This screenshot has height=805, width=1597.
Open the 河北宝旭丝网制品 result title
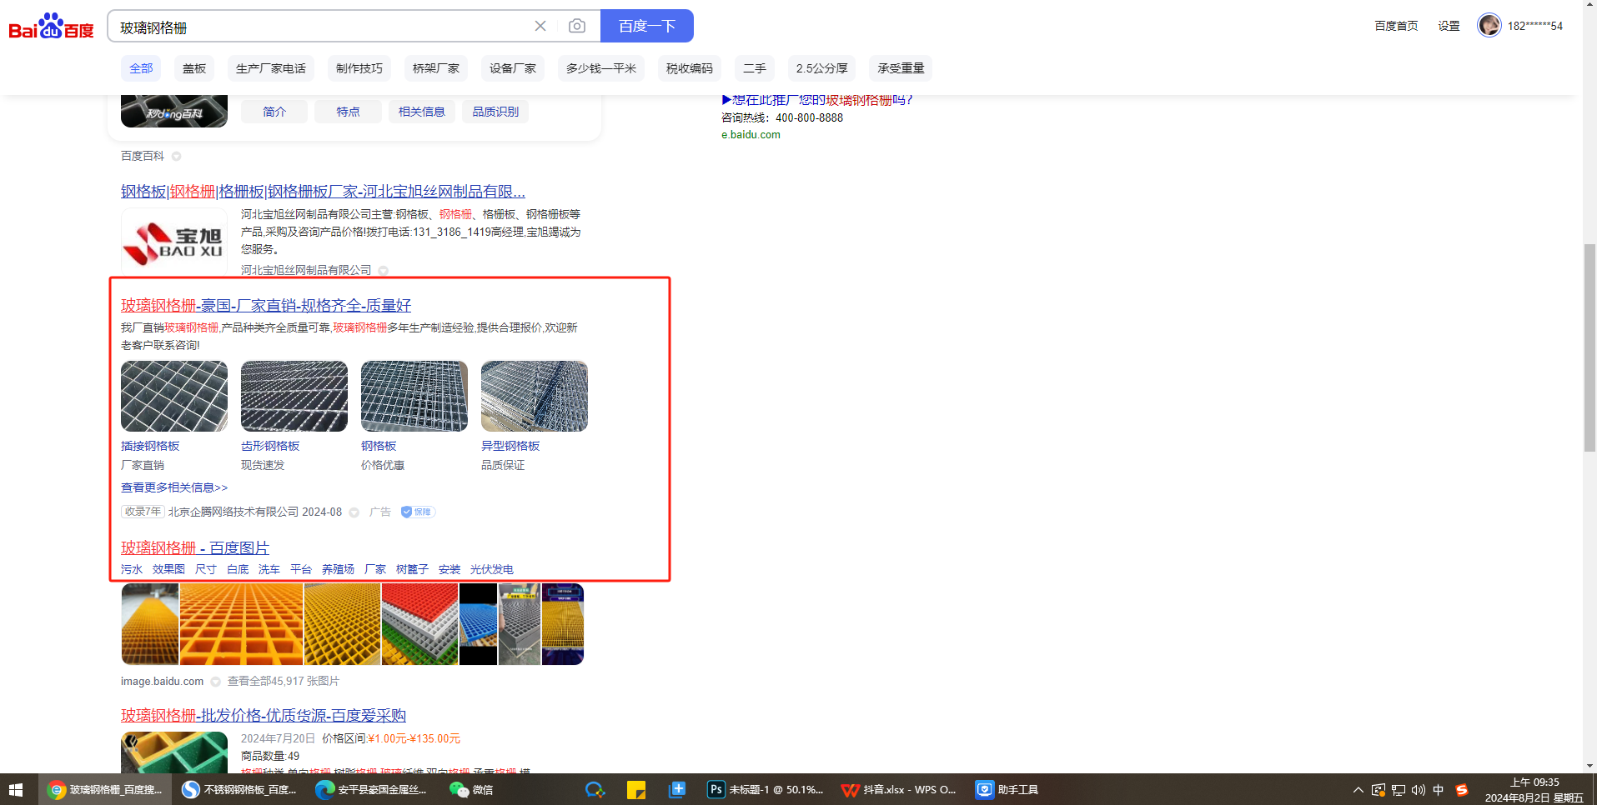point(323,192)
